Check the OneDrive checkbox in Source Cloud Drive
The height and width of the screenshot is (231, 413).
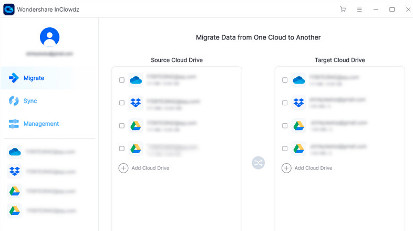coord(122,80)
